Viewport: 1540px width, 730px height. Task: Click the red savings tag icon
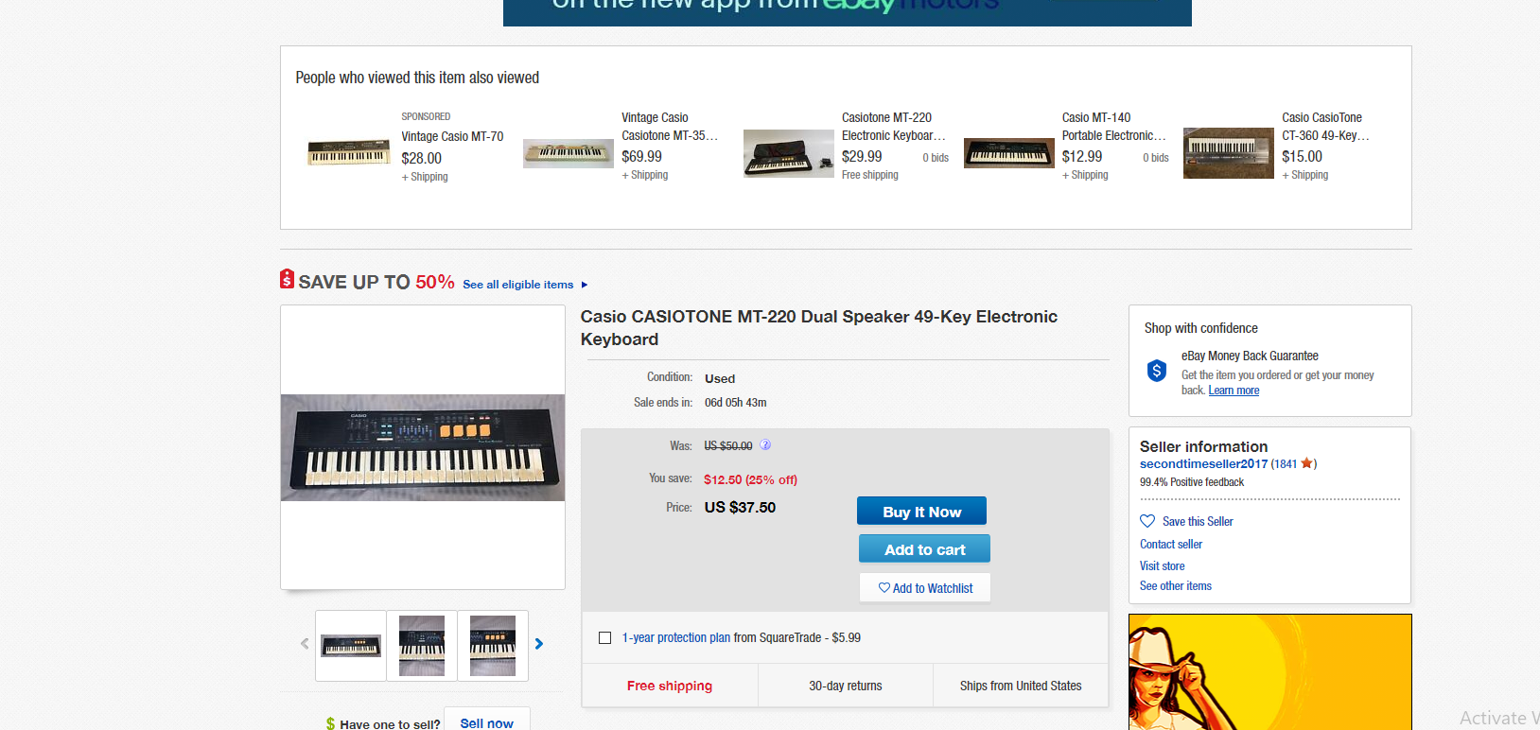287,279
